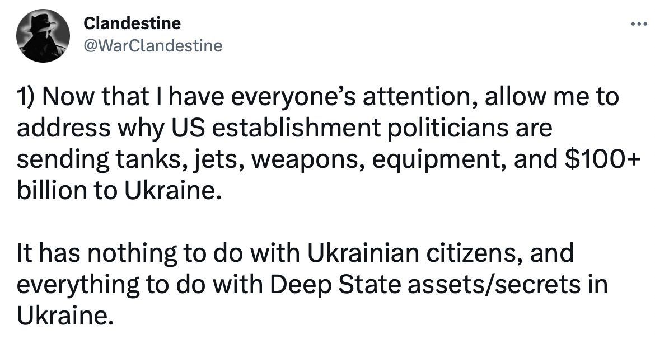This screenshot has width=655, height=339.
Task: Open the tweet's three-dot more options menu
Action: (638, 24)
